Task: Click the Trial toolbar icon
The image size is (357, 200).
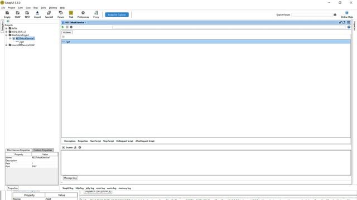Action: pos(71,14)
